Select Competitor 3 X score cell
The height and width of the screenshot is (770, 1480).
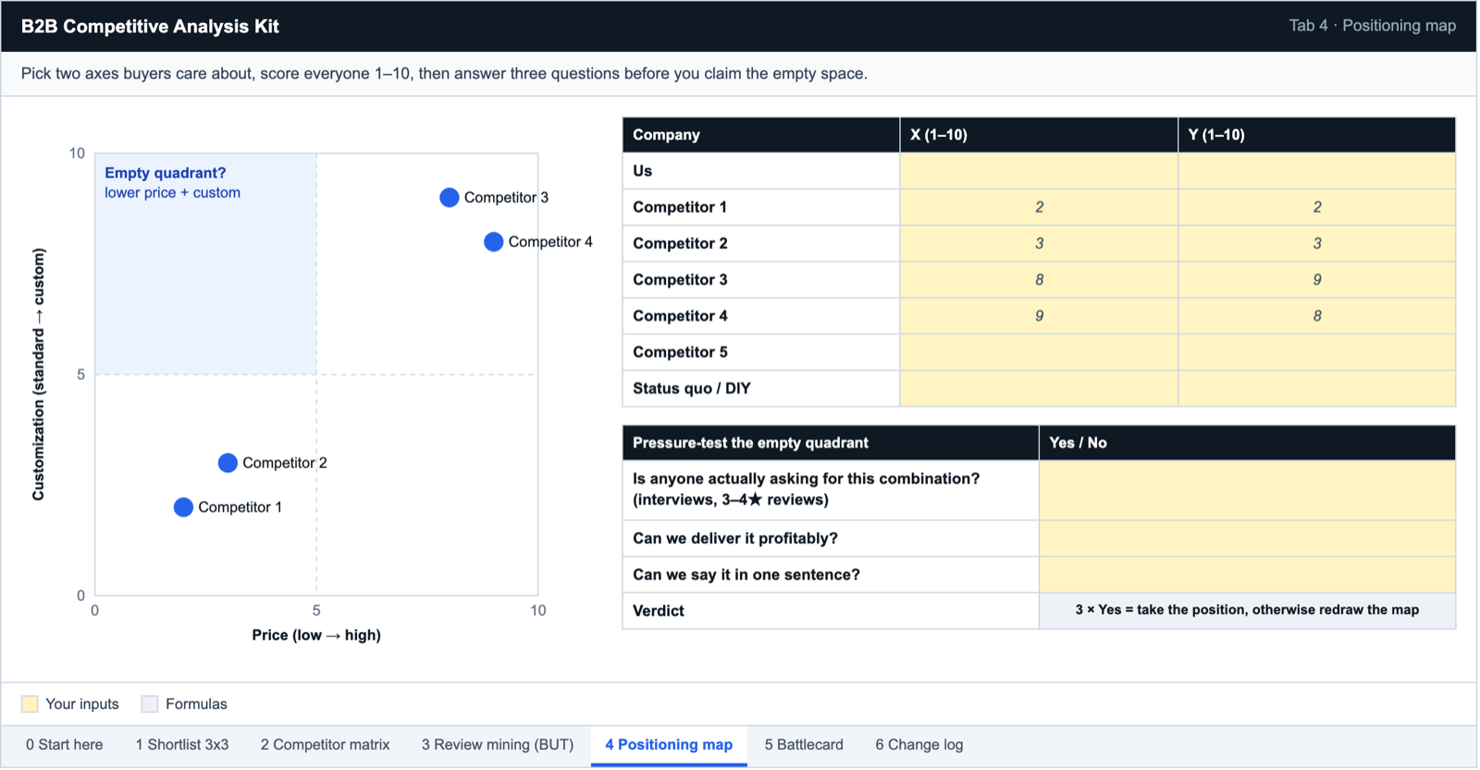1039,280
